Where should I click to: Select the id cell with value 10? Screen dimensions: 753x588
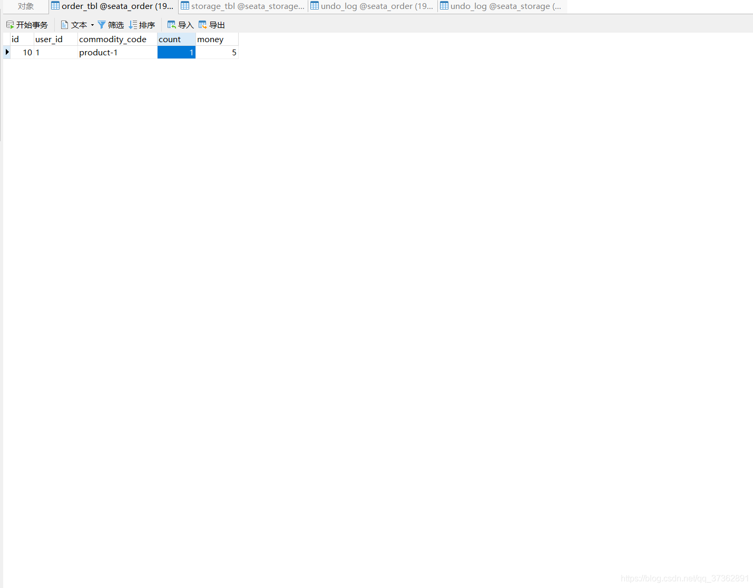(x=22, y=52)
